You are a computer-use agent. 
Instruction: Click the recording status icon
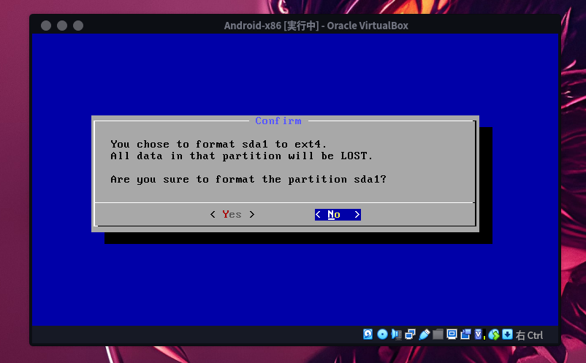[465, 335]
